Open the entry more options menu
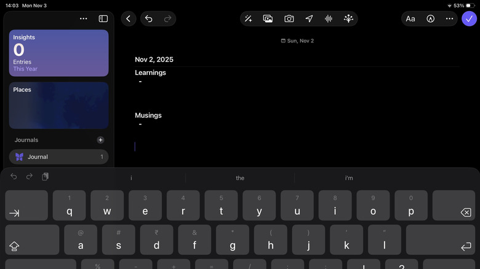480x269 pixels. [449, 18]
